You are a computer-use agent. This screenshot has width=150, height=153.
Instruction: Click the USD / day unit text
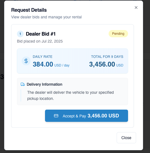62,65
